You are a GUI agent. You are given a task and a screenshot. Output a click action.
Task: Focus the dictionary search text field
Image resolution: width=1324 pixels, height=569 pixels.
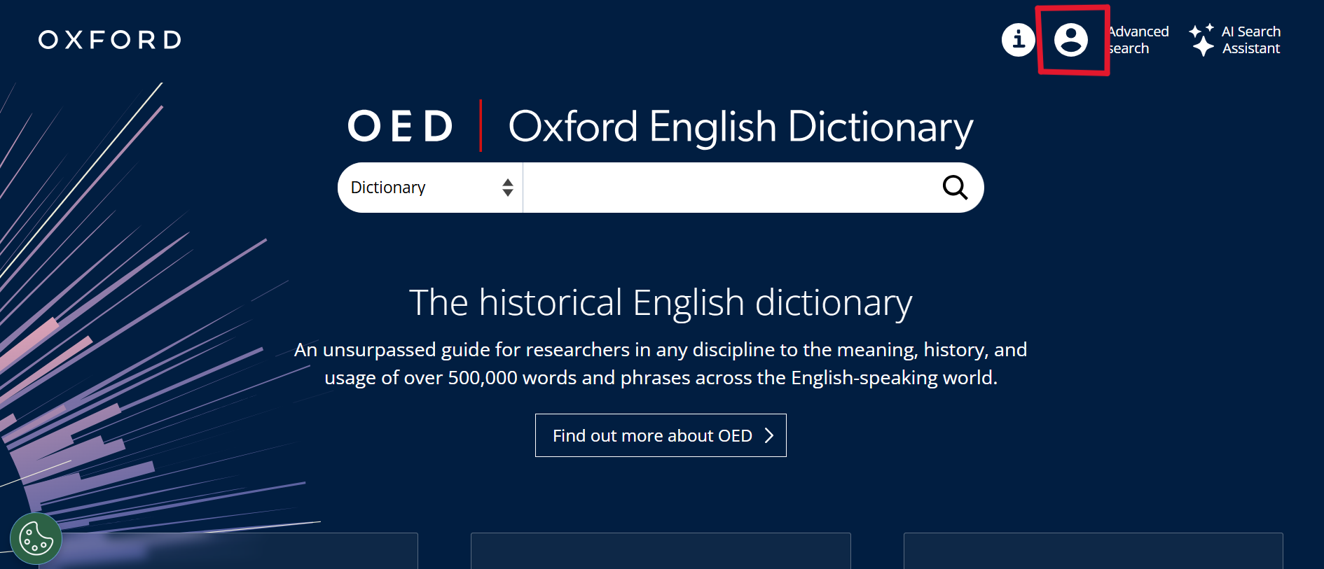729,188
